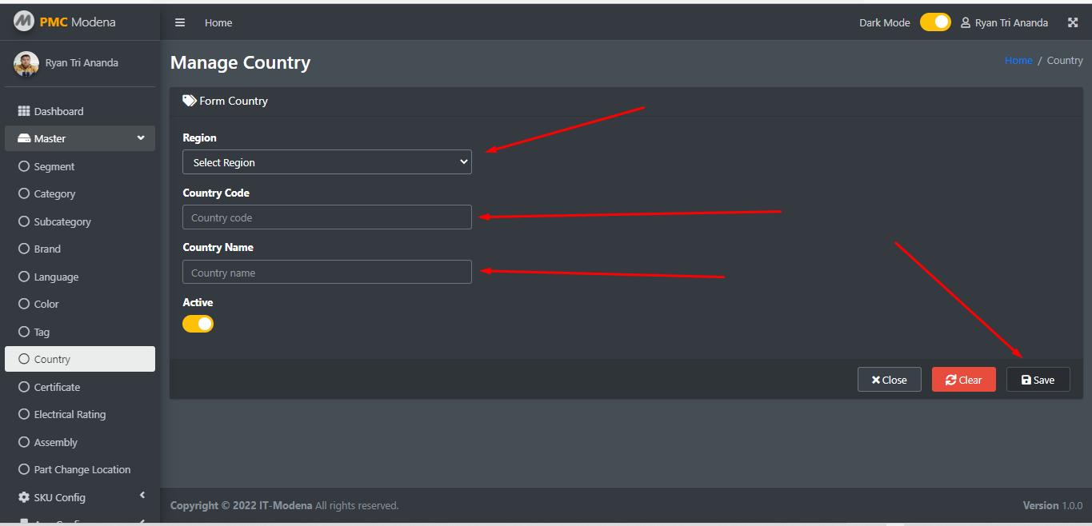The width and height of the screenshot is (1092, 526).
Task: Collapse the Master menu chevron
Action: (x=141, y=137)
